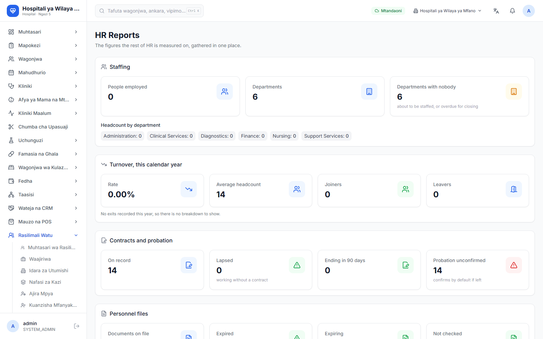
Task: Click the Staffing section heading
Action: [x=120, y=67]
